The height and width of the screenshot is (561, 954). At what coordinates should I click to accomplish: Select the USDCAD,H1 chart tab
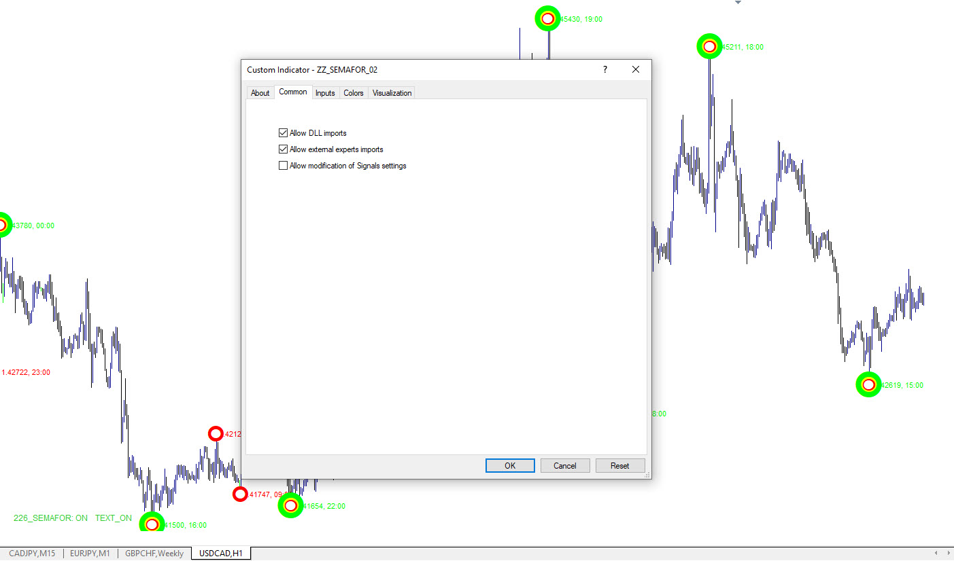221,554
